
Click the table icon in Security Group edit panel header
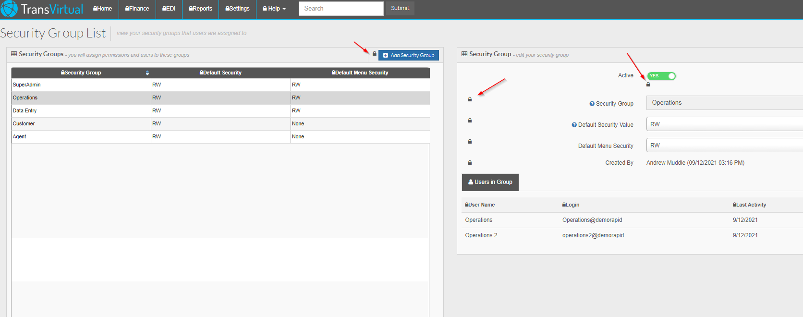click(x=464, y=54)
